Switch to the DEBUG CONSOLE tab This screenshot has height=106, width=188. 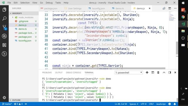coord(73,73)
